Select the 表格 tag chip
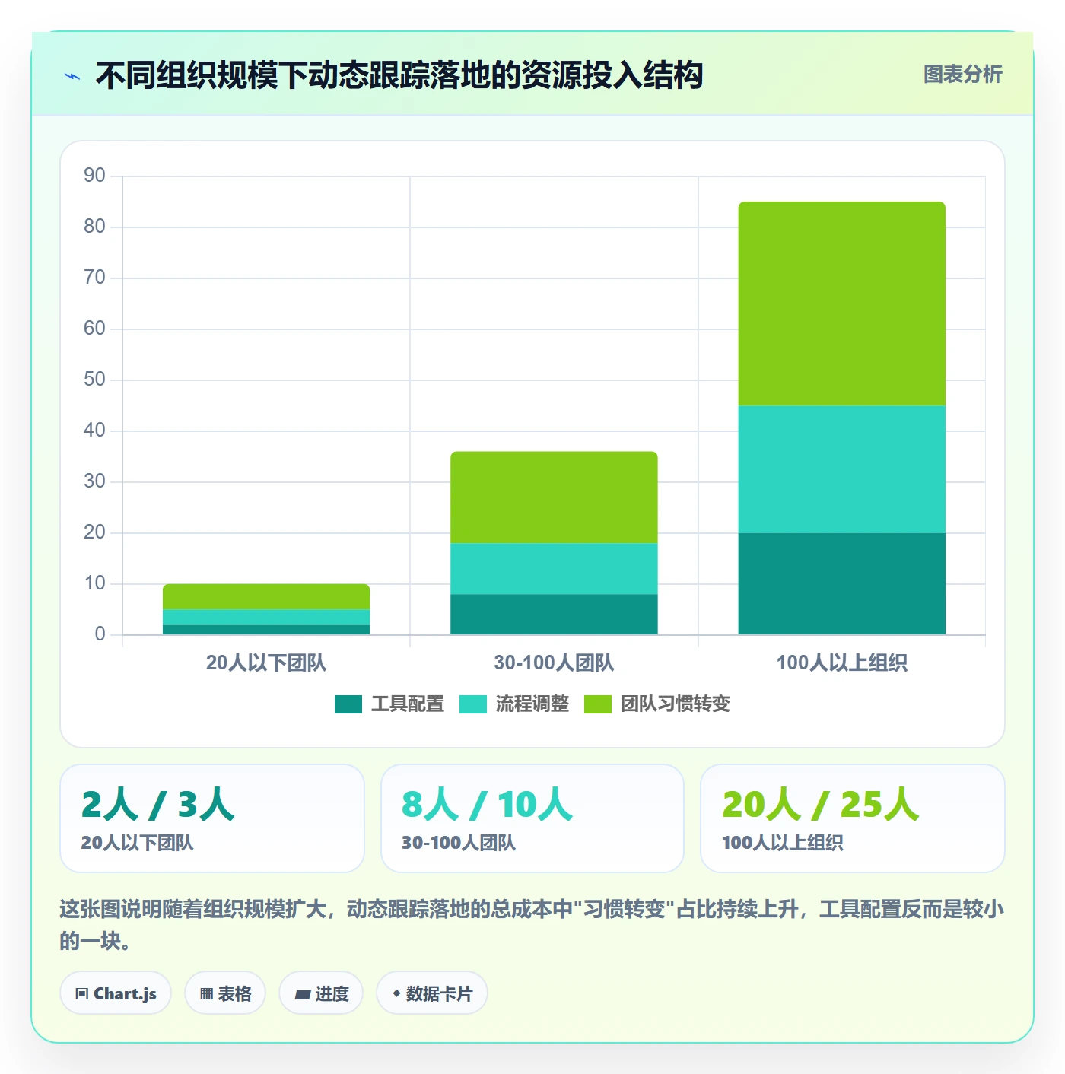 click(225, 993)
